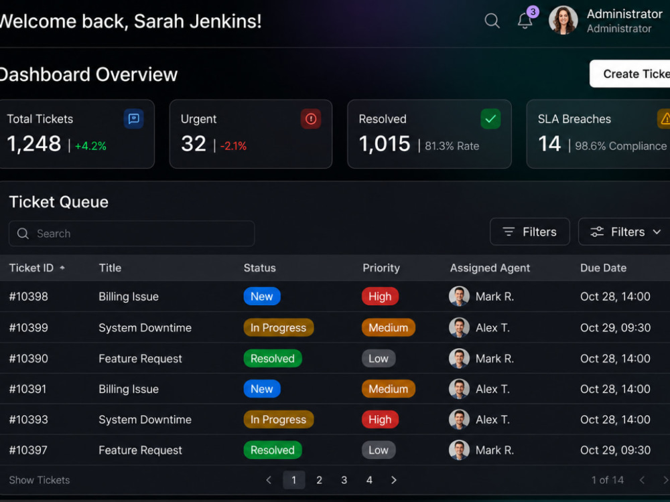Screen dimensions: 670x502
Task: Open ticket #10393
Action: click(x=29, y=420)
